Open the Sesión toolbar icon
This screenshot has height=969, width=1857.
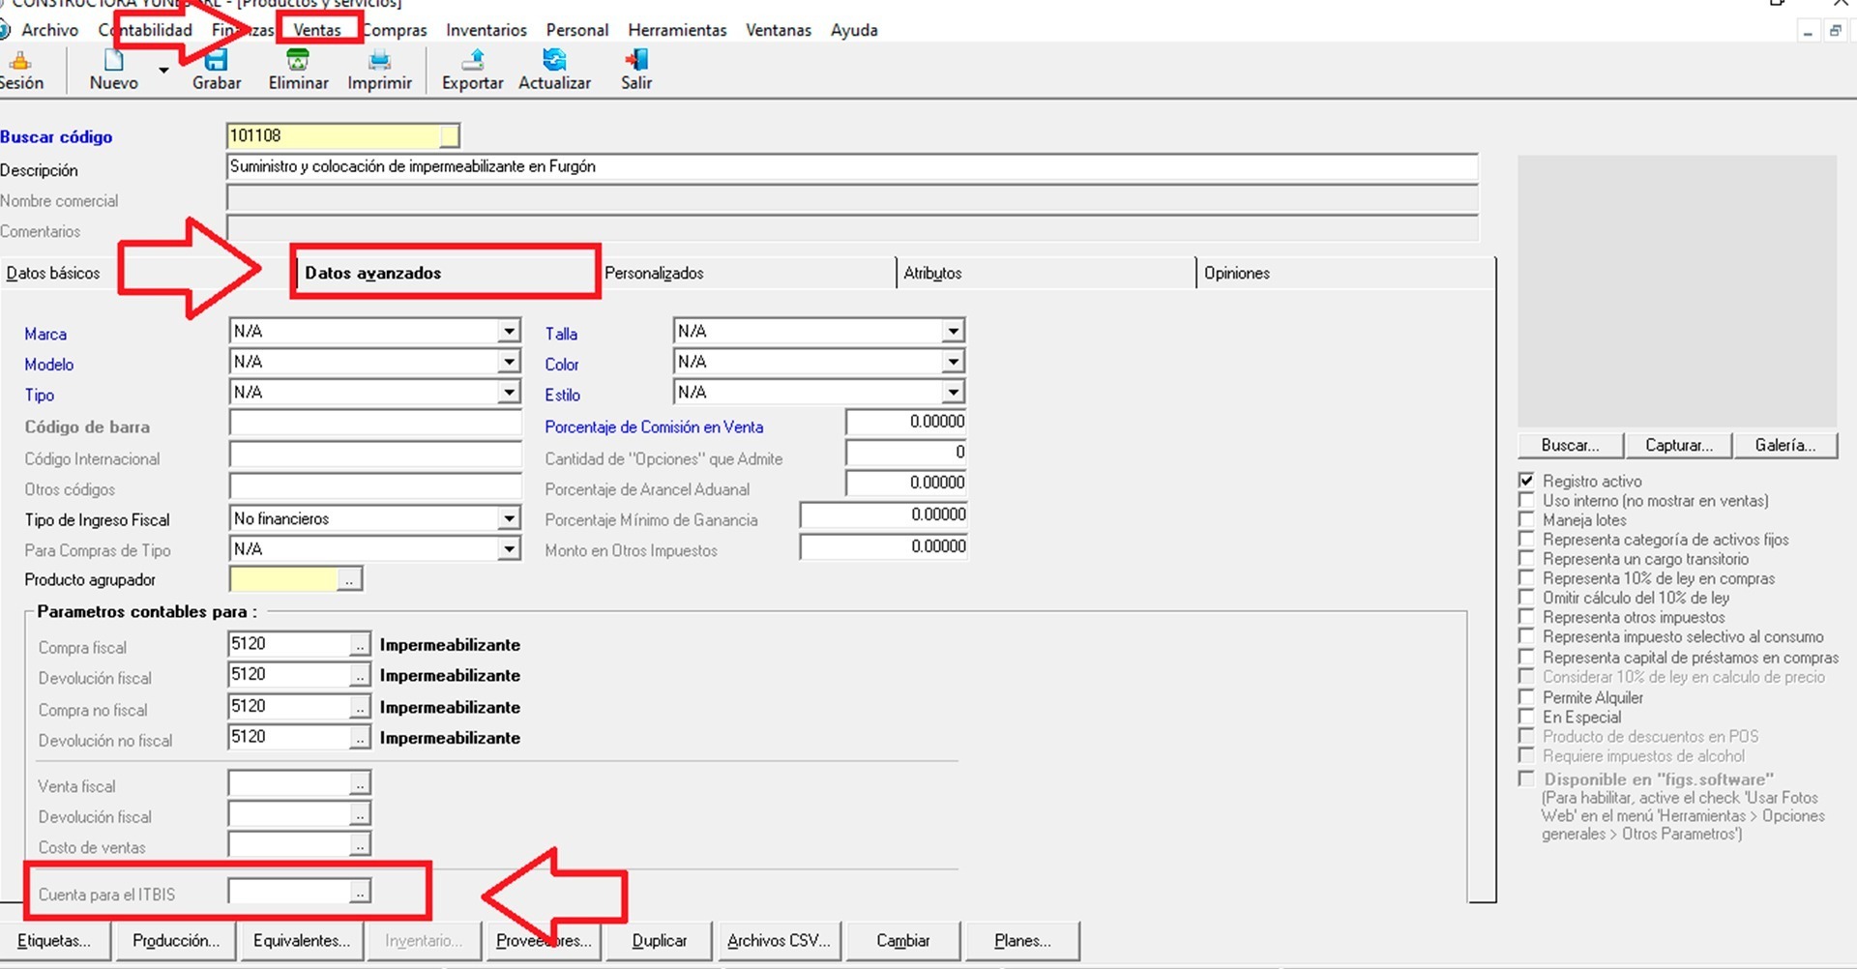coord(20,63)
